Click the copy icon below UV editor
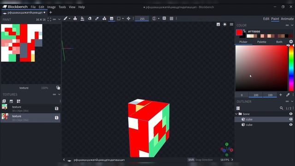295x166 pixels. pos(58,88)
